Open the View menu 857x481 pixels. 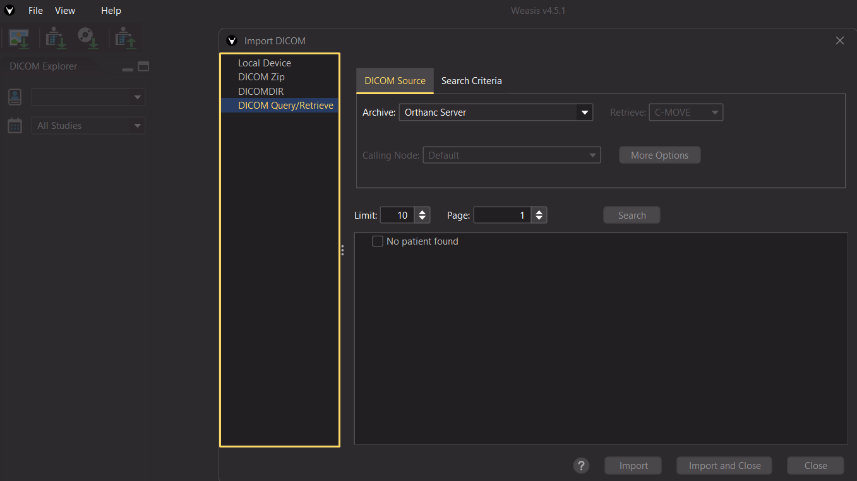point(65,11)
